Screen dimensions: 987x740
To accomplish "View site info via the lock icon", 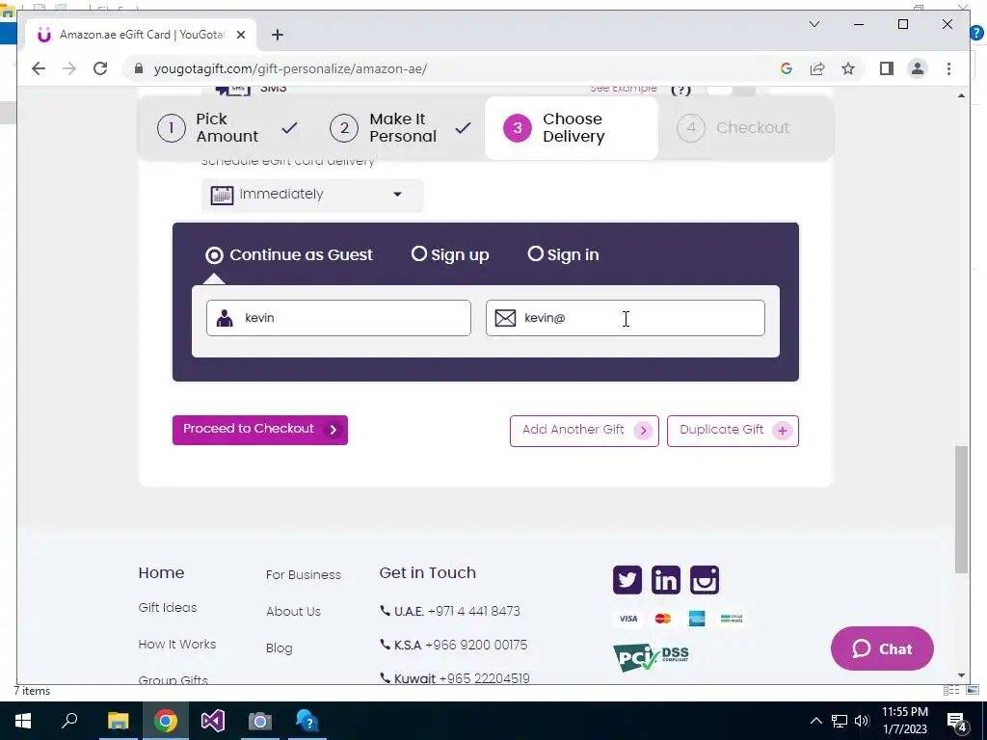I will point(139,68).
